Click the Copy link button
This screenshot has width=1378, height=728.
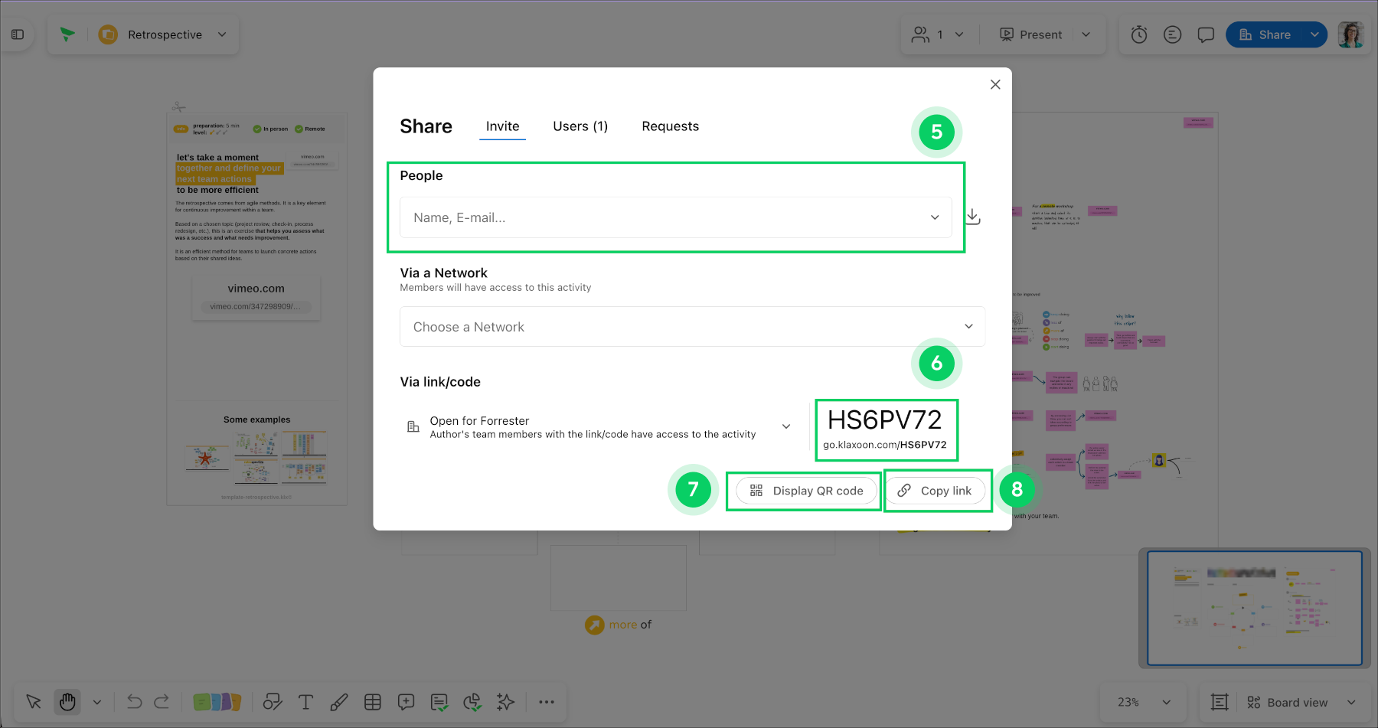[936, 491]
